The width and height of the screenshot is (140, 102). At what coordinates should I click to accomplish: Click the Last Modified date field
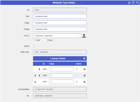click(x=60, y=89)
